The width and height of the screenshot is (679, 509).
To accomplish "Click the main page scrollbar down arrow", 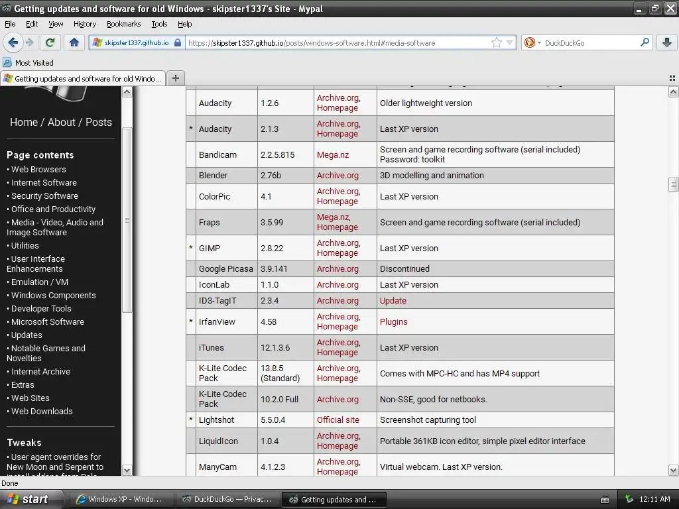I will (673, 470).
